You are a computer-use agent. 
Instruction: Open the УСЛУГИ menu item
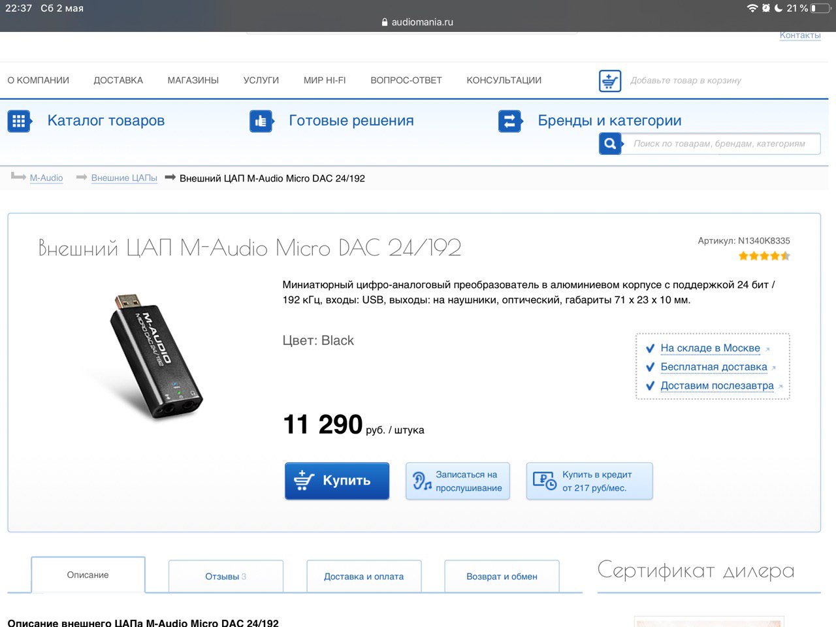coord(261,80)
